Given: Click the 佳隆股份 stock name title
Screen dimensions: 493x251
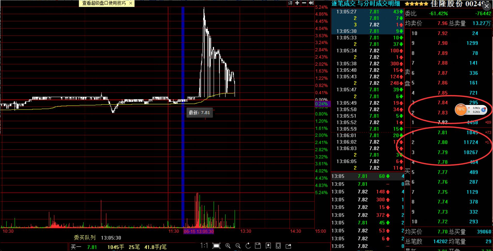Looking at the screenshot, I should tap(446, 4).
